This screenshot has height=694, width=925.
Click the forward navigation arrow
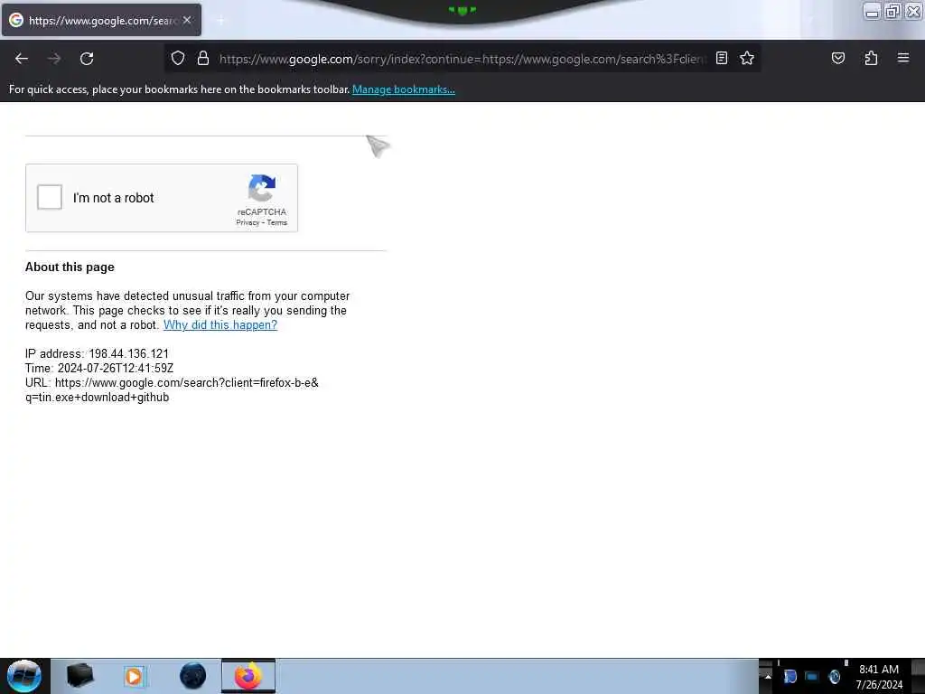pos(54,59)
